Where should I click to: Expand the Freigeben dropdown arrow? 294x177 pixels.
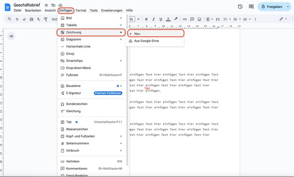point(288,7)
